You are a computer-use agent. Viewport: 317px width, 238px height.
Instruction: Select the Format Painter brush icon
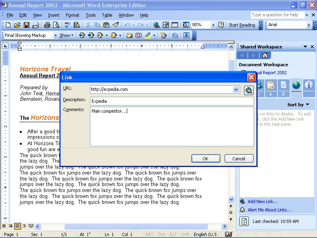tap(115, 25)
